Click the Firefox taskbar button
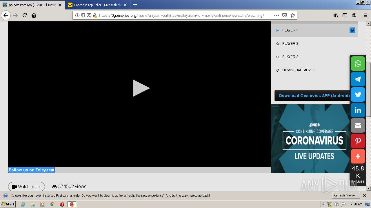371x208 pixels. pyautogui.click(x=72, y=204)
